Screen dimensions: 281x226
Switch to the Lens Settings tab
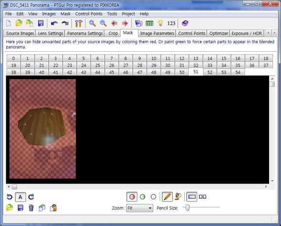pos(50,33)
